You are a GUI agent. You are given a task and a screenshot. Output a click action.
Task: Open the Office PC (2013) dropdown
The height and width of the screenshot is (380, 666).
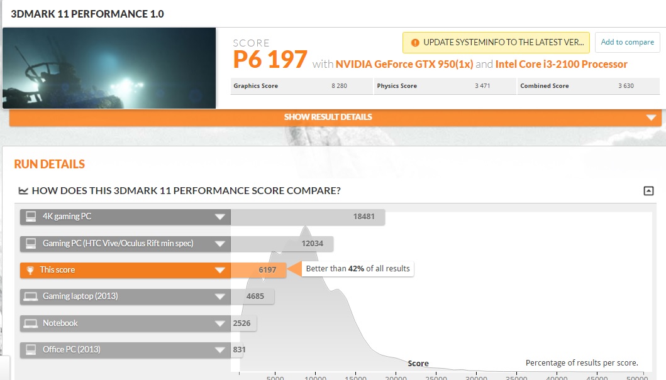coord(221,349)
